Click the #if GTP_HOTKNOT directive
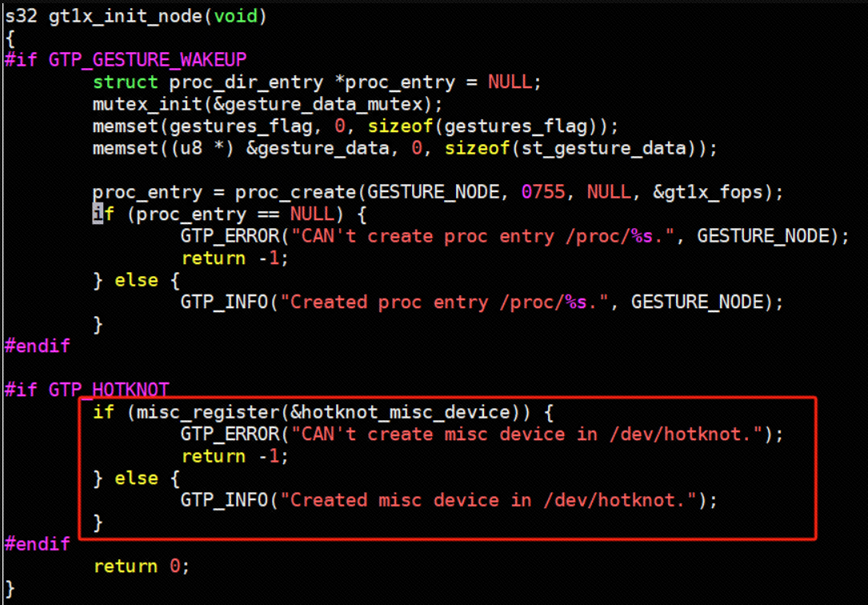This screenshot has height=605, width=868. 86,390
